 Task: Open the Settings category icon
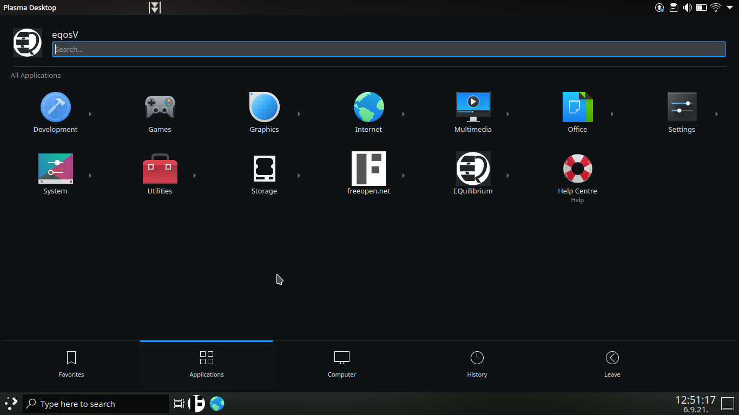(682, 107)
